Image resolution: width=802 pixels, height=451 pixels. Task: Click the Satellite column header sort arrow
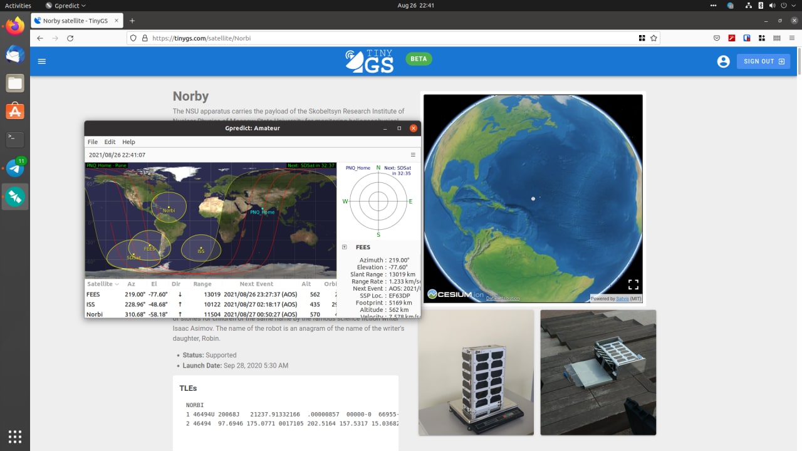click(117, 284)
